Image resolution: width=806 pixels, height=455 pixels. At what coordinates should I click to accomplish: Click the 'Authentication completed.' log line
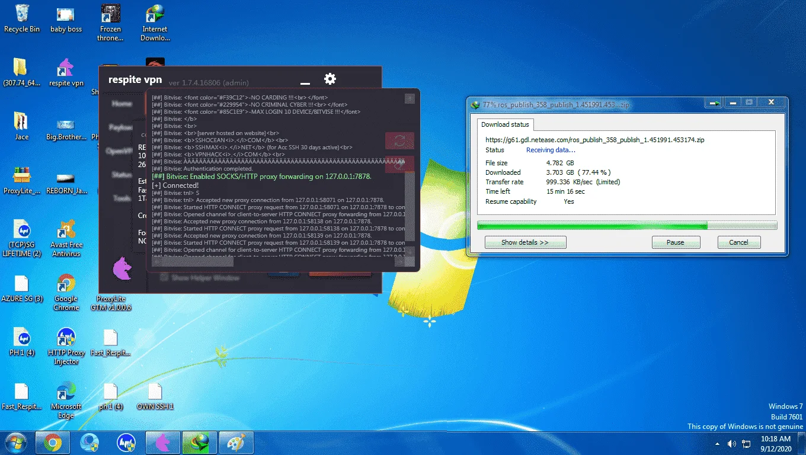click(202, 169)
